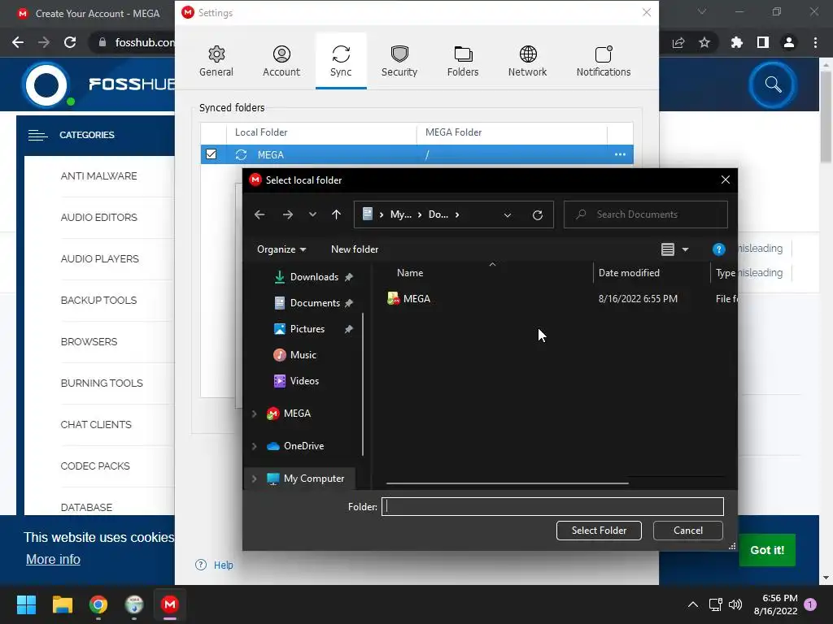Viewport: 833px width, 624px height.
Task: Open the BROWSERS category
Action: 89,342
